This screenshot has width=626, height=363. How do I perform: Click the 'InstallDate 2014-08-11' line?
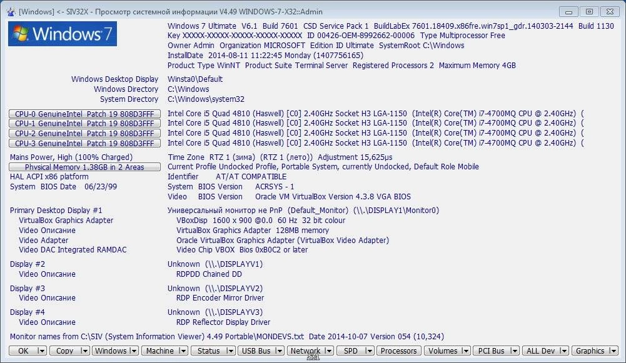[265, 56]
